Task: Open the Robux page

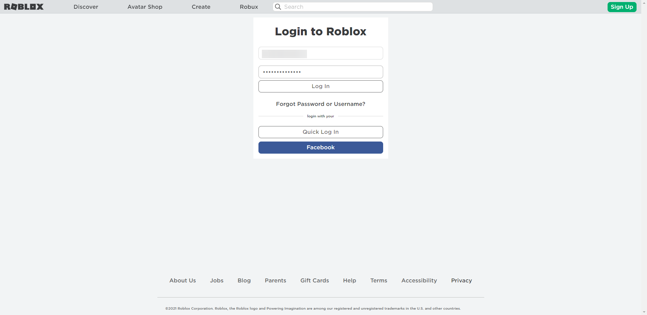Action: point(249,7)
